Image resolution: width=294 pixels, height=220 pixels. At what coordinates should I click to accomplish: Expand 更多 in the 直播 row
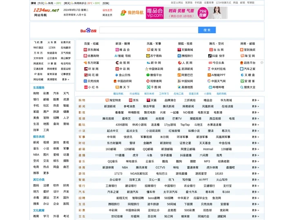tap(255, 155)
